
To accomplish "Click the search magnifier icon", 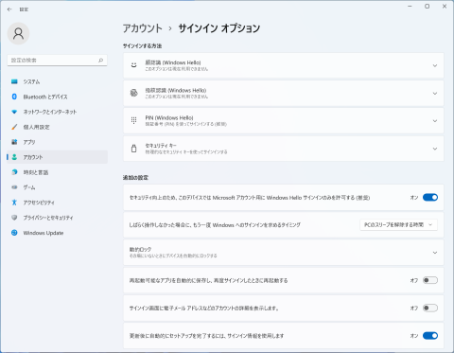I will pyautogui.click(x=100, y=61).
